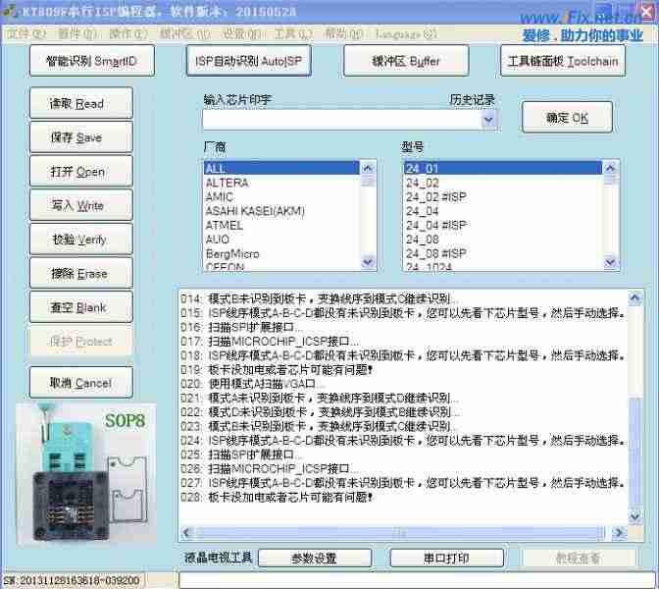Click the 写入 Write button
This screenshot has width=659, height=589.
[81, 205]
